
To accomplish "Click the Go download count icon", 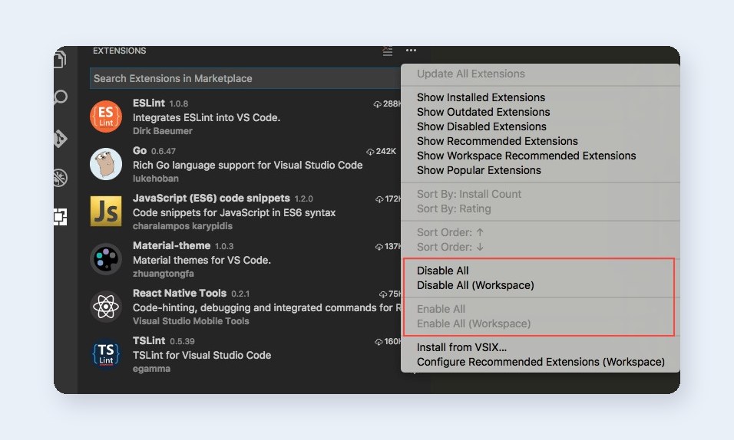I will click(370, 152).
